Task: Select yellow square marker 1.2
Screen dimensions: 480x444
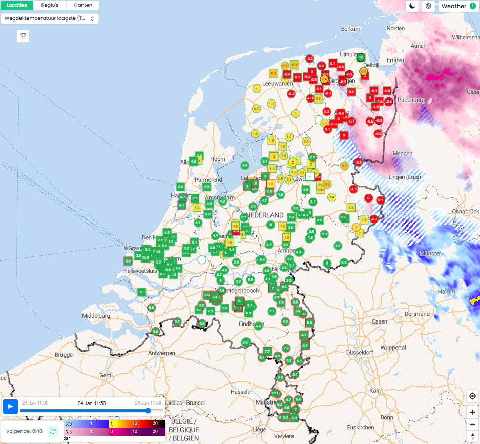Action: click(x=197, y=208)
